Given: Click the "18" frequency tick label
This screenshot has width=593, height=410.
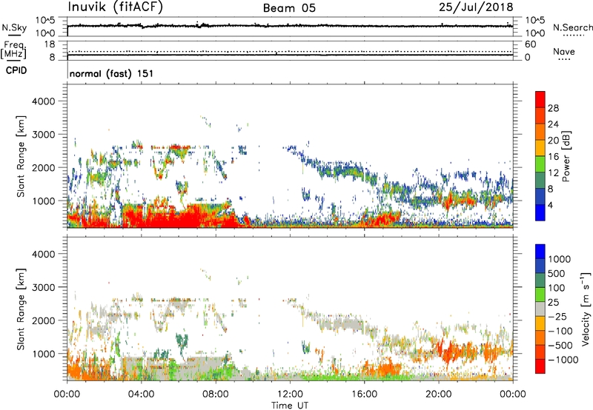Looking at the screenshot, I should [50, 44].
